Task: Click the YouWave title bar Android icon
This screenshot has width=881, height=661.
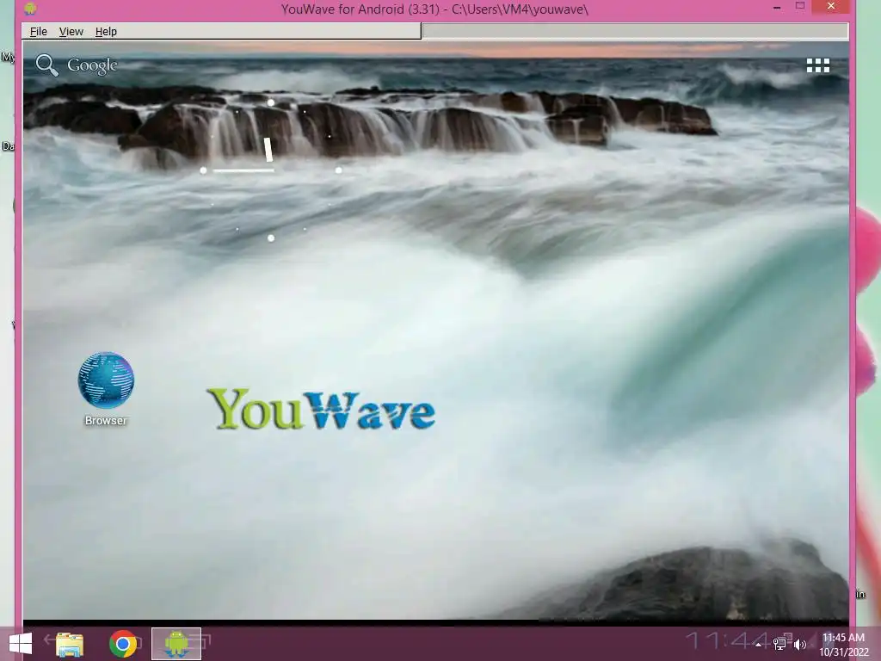Action: (x=30, y=9)
